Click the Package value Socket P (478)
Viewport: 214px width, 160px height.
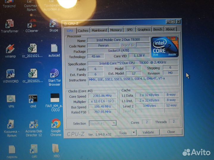(x=119, y=51)
